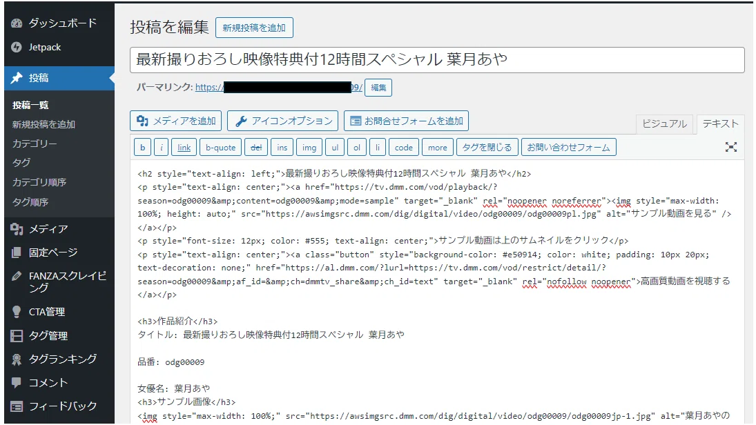756x425 pixels.
Task: Toggle distraction-free fullscreen editor icon
Action: [x=731, y=148]
